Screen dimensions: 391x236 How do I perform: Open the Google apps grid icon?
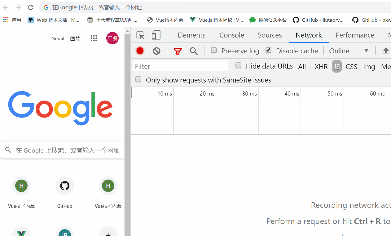(94, 38)
